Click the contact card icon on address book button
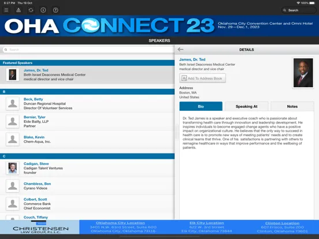Screen dimensions: 319x239 click(184, 79)
